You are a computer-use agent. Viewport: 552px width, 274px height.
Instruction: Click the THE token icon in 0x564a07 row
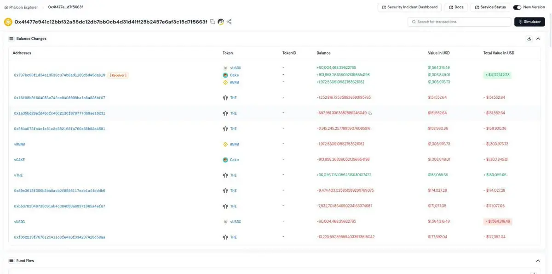click(x=225, y=129)
